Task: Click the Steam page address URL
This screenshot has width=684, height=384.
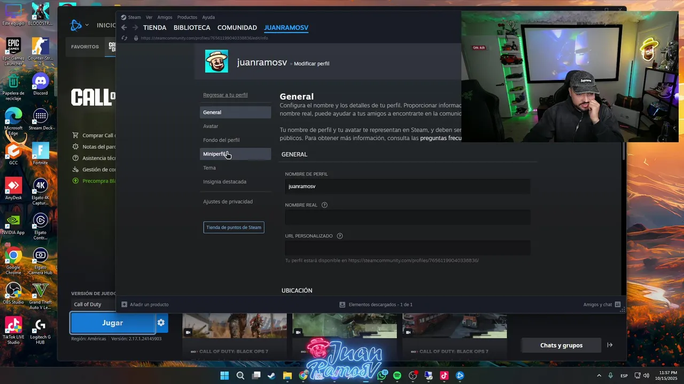Action: pos(204,38)
